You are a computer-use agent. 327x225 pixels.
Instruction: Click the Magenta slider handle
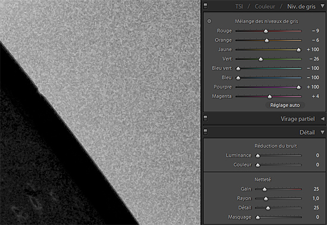[270, 96]
